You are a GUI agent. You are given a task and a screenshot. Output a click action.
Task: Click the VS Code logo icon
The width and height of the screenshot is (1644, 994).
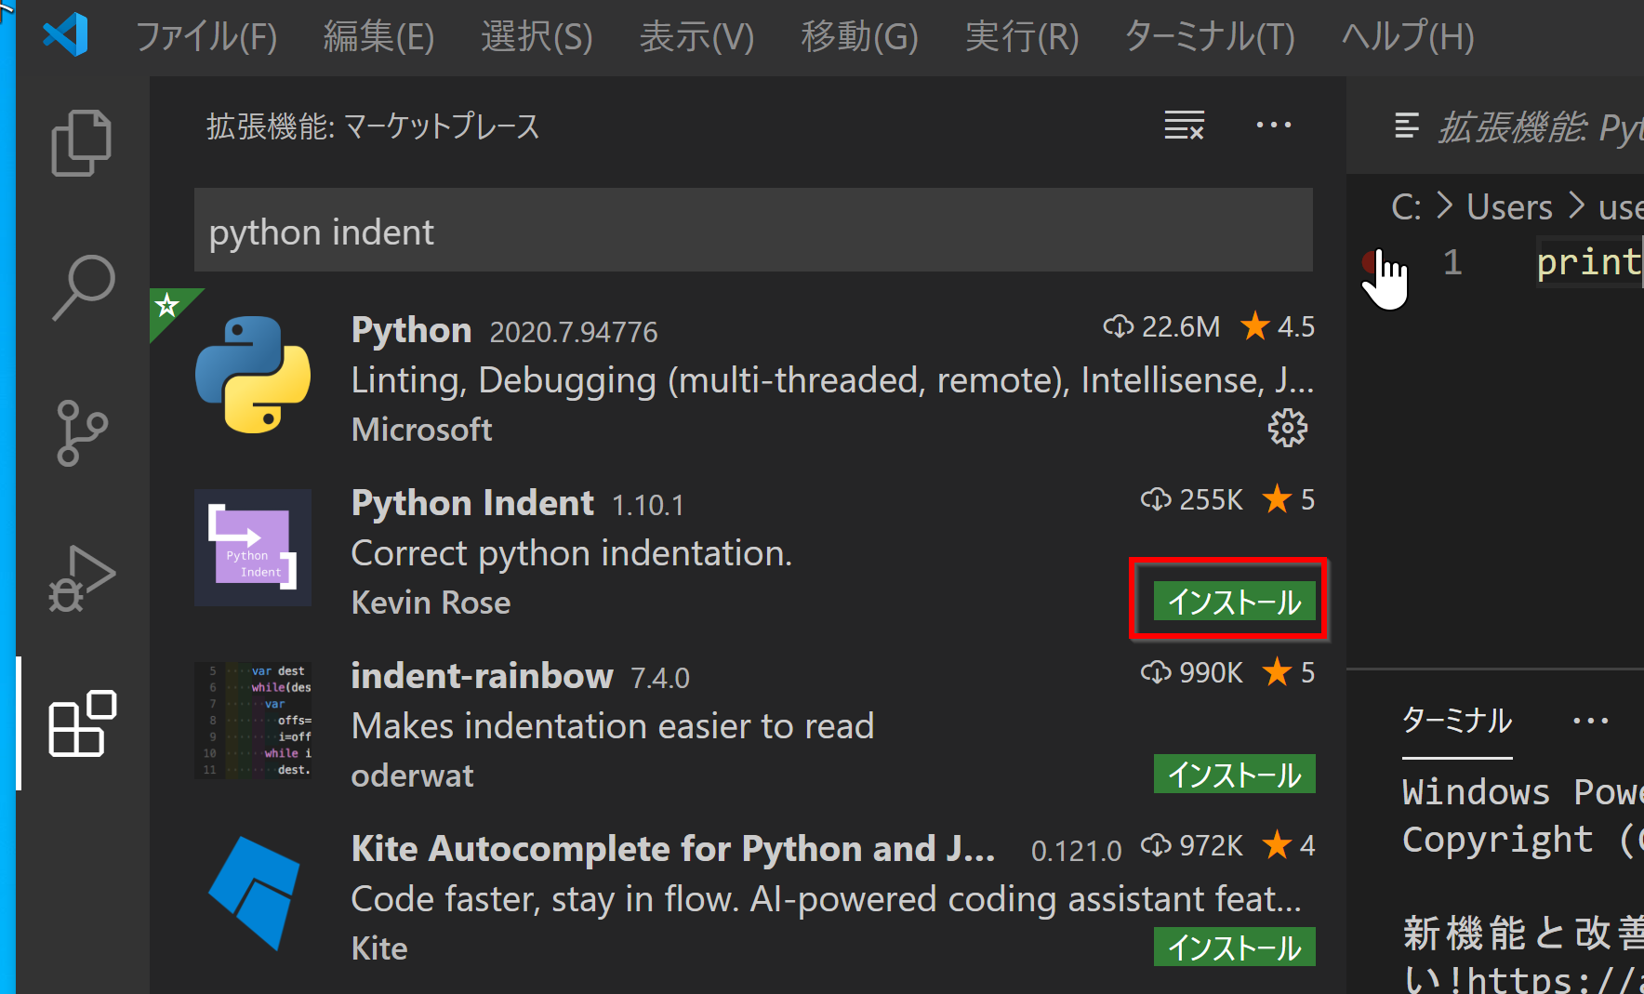pos(66,35)
